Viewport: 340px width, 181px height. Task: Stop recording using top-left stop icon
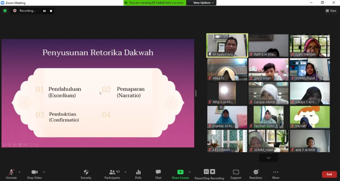tap(51, 11)
